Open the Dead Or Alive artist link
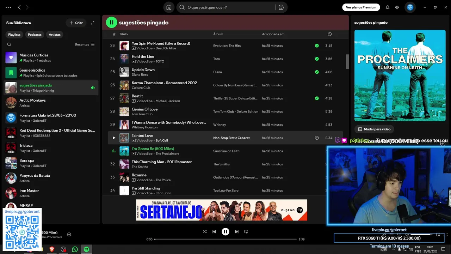This screenshot has height=254, width=451. coord(166,48)
